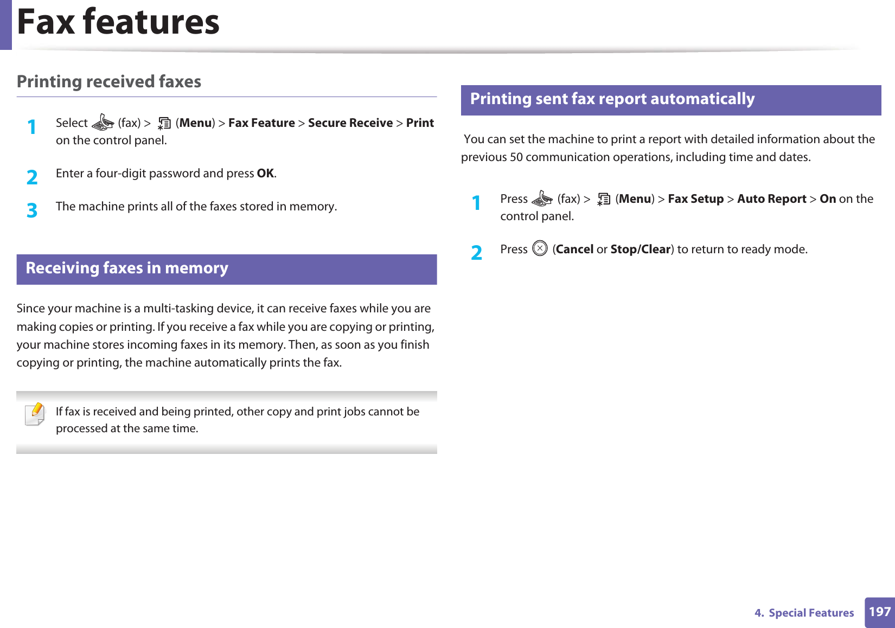Select the Printing sent fax report automatically heading
This screenshot has width=895, height=628.
pos(612,99)
